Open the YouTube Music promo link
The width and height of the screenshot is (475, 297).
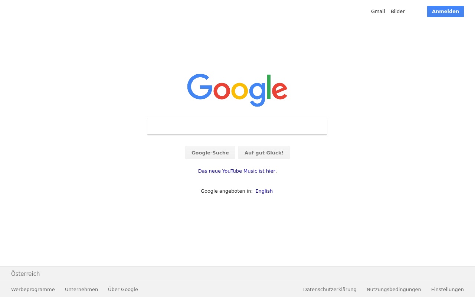[237, 171]
